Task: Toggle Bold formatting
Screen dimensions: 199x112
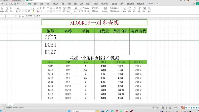Action: (x=17, y=11)
